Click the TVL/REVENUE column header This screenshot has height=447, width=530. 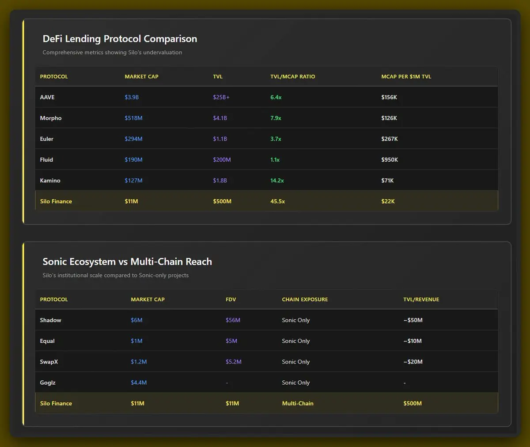click(421, 299)
